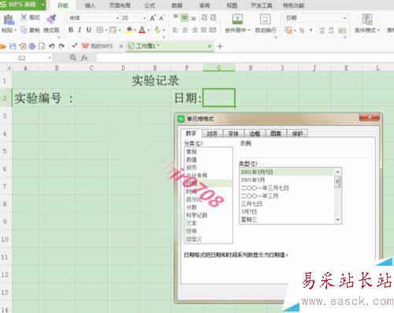Open the number format dropdown (日期)
Screen dimensions: 394x313
344,18
